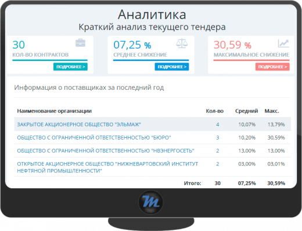The image size is (302, 231).
Task: Click the Кол-во column header
Action: [x=215, y=111]
